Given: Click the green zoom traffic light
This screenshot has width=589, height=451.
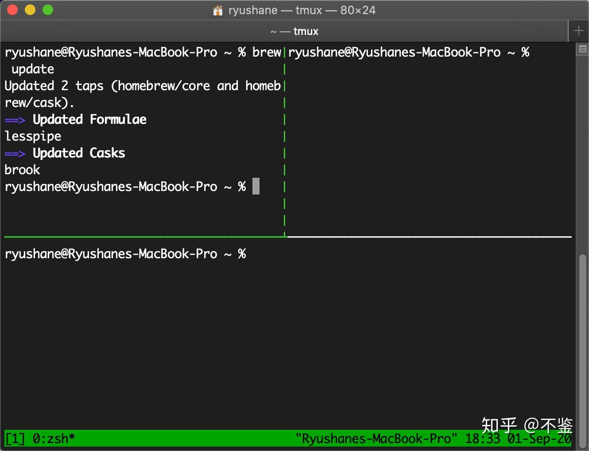Looking at the screenshot, I should (47, 9).
